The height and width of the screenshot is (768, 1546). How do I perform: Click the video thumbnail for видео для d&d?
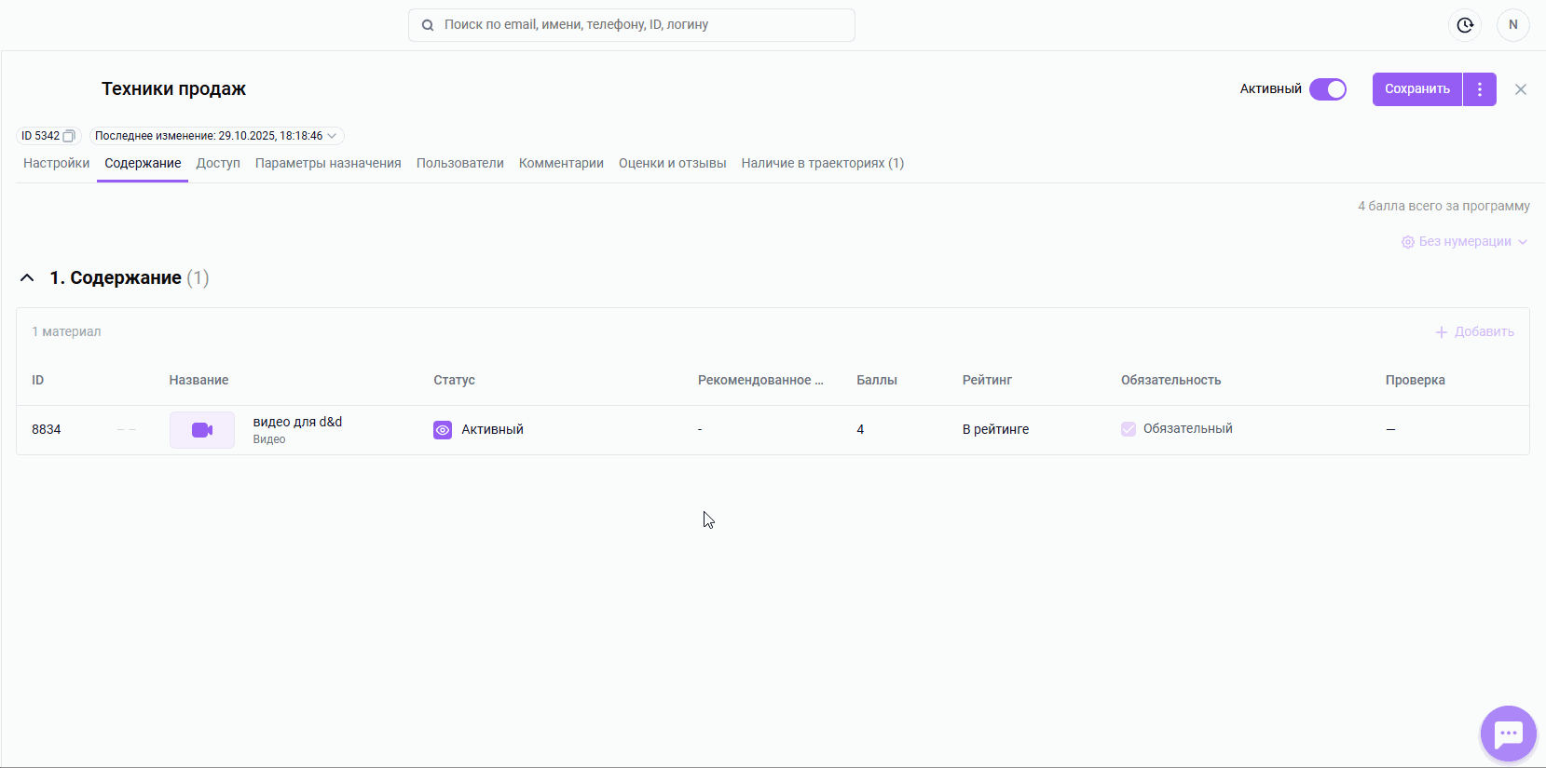pyautogui.click(x=202, y=430)
